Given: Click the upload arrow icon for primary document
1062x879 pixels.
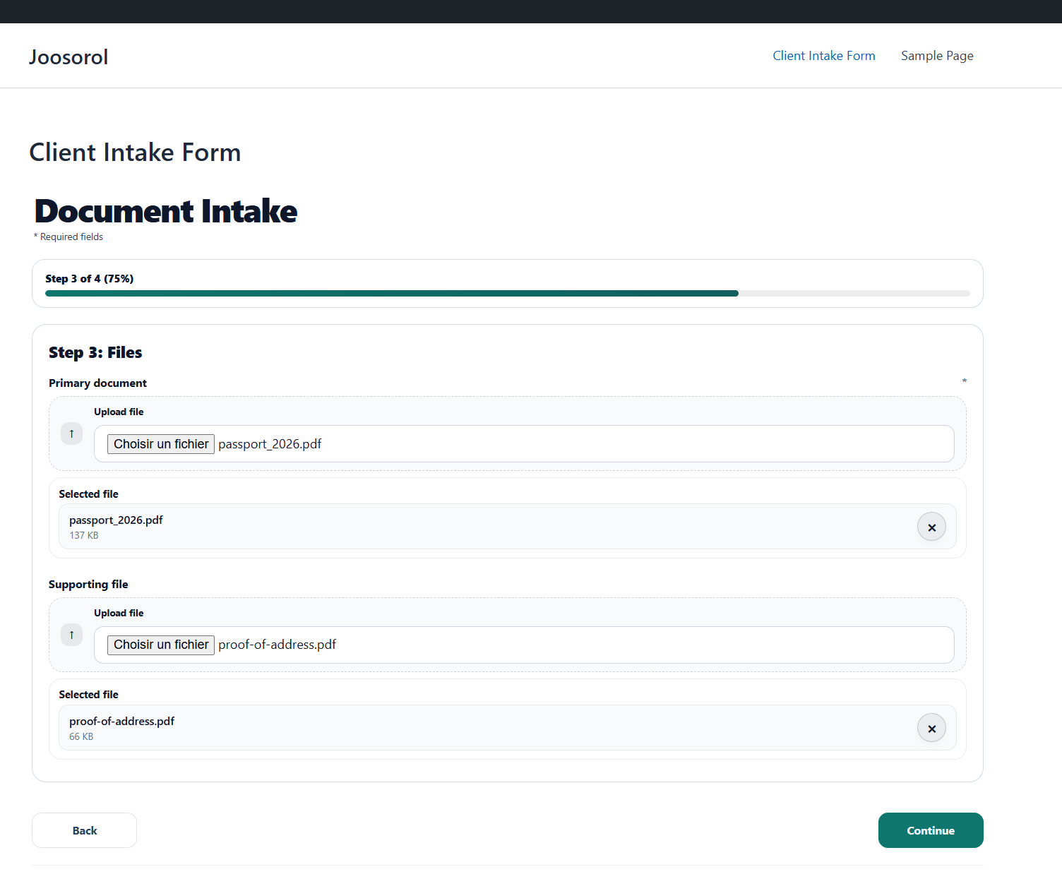Looking at the screenshot, I should point(71,433).
